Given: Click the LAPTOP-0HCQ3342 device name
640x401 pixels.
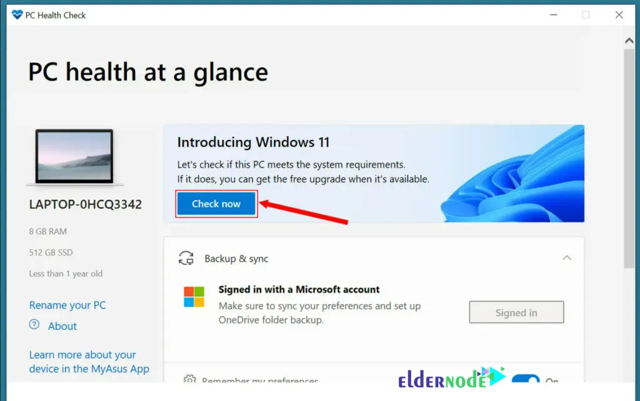Looking at the screenshot, I should [x=85, y=204].
